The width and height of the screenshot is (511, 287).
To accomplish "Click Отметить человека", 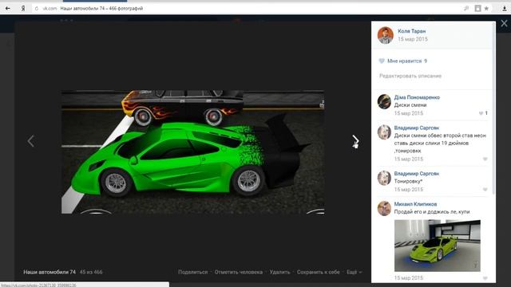I will coord(238,272).
